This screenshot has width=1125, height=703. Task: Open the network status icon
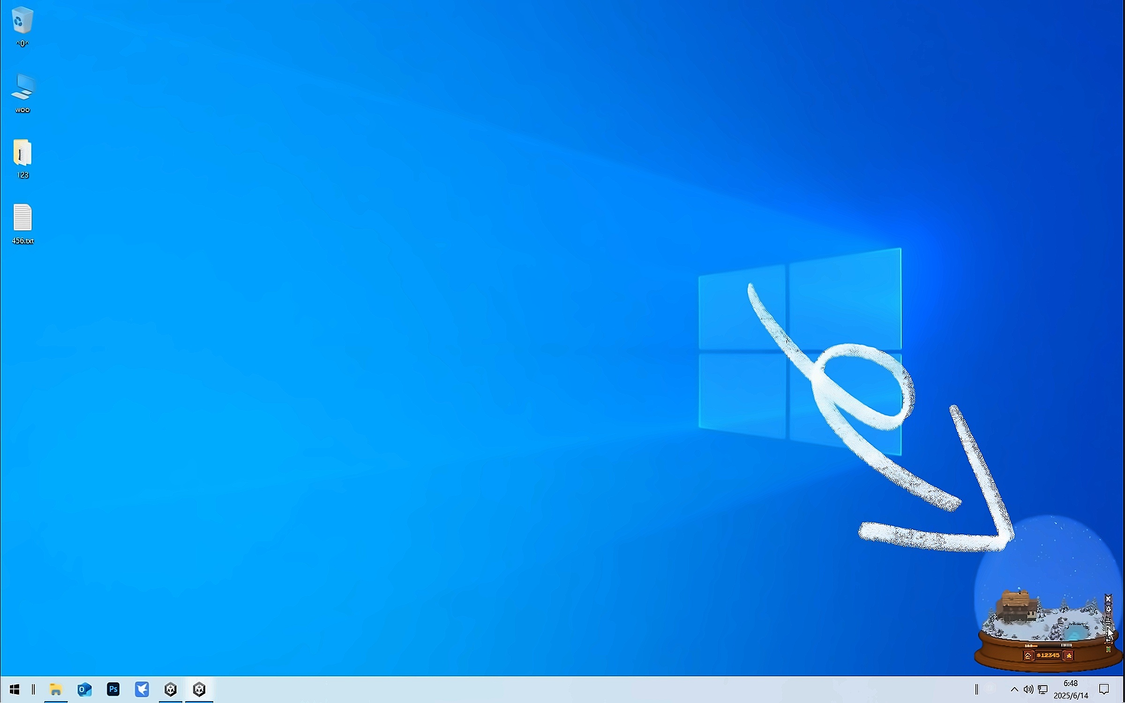click(x=1042, y=689)
